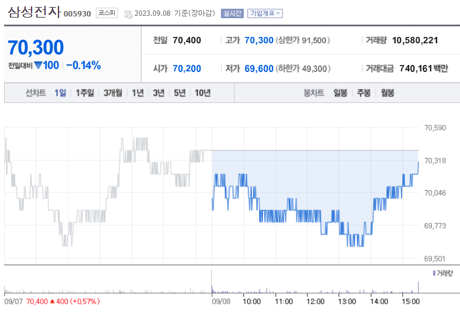
Task: Click the 거래량 value 10,580,221
Action: click(x=415, y=40)
